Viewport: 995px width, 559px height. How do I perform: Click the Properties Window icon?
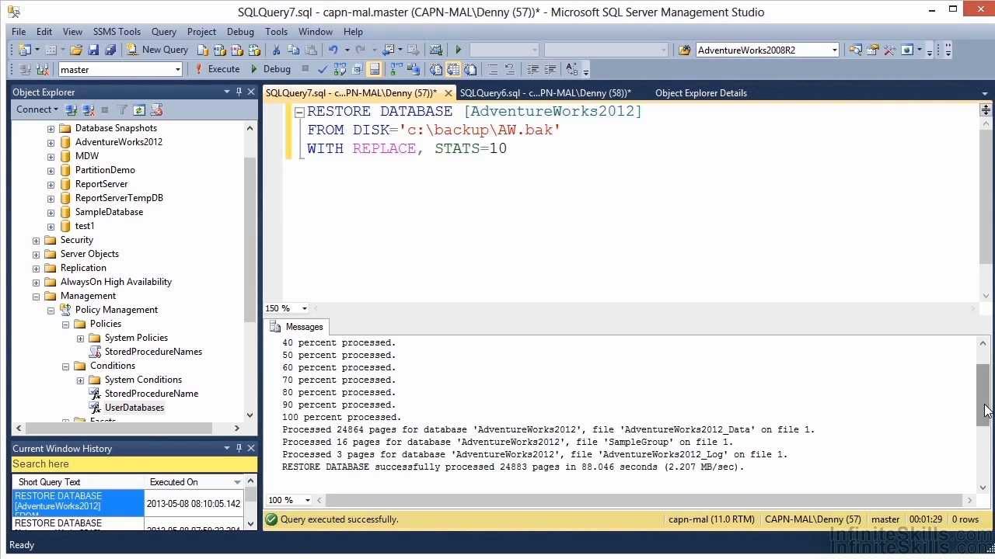tap(872, 50)
